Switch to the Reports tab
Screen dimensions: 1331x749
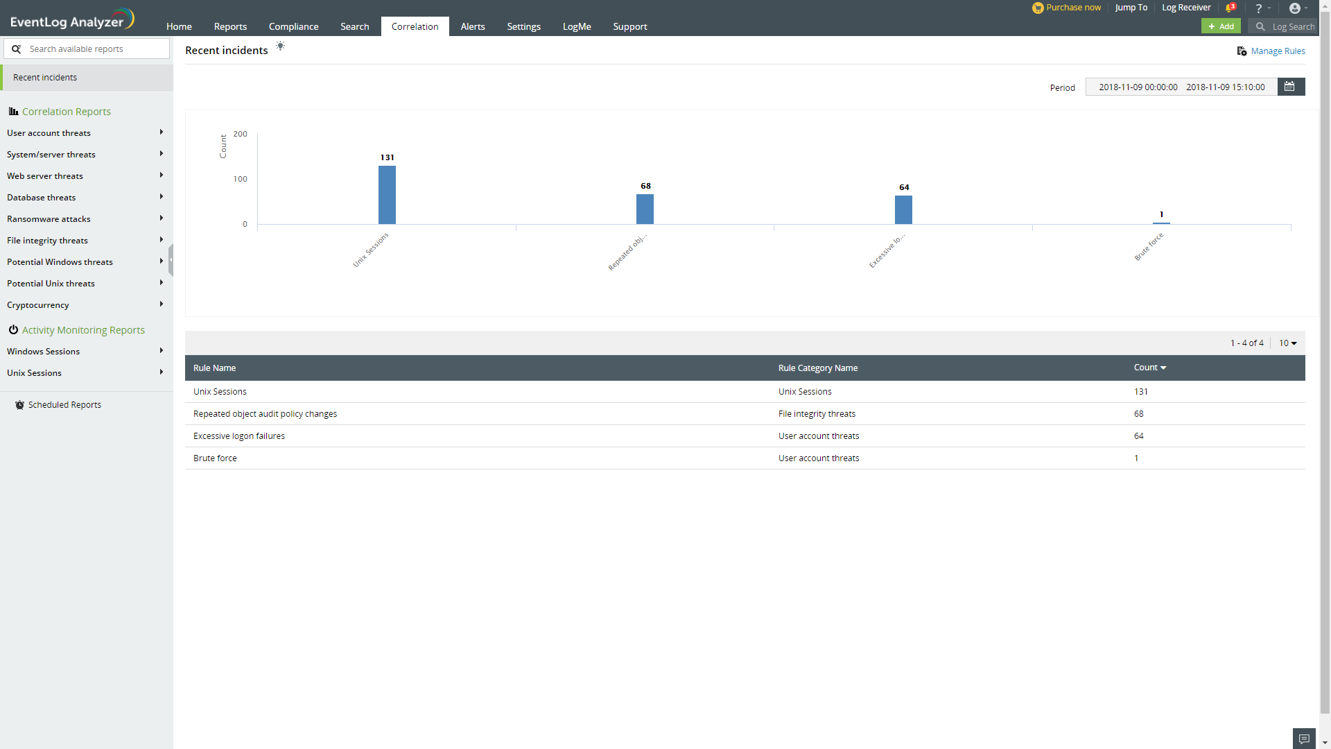coord(229,26)
